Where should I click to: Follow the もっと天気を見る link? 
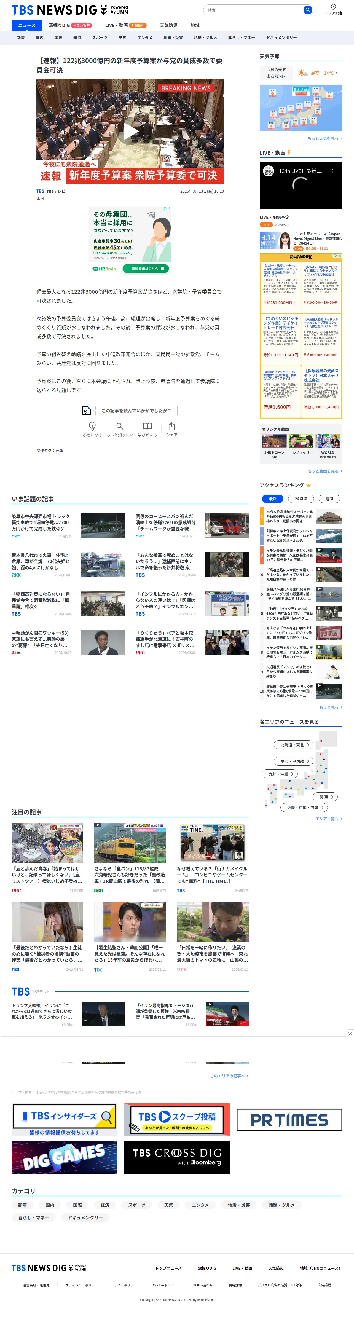coord(325,139)
